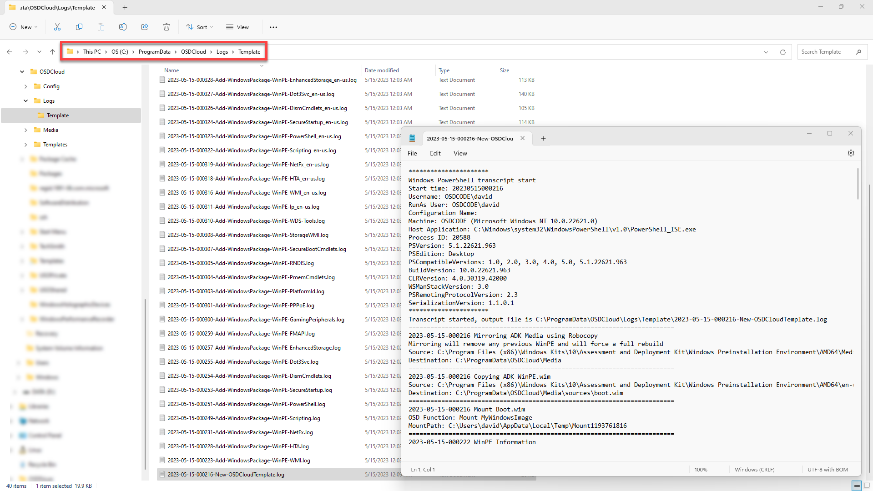Click the ProgramData breadcrumb in address bar

pos(154,52)
